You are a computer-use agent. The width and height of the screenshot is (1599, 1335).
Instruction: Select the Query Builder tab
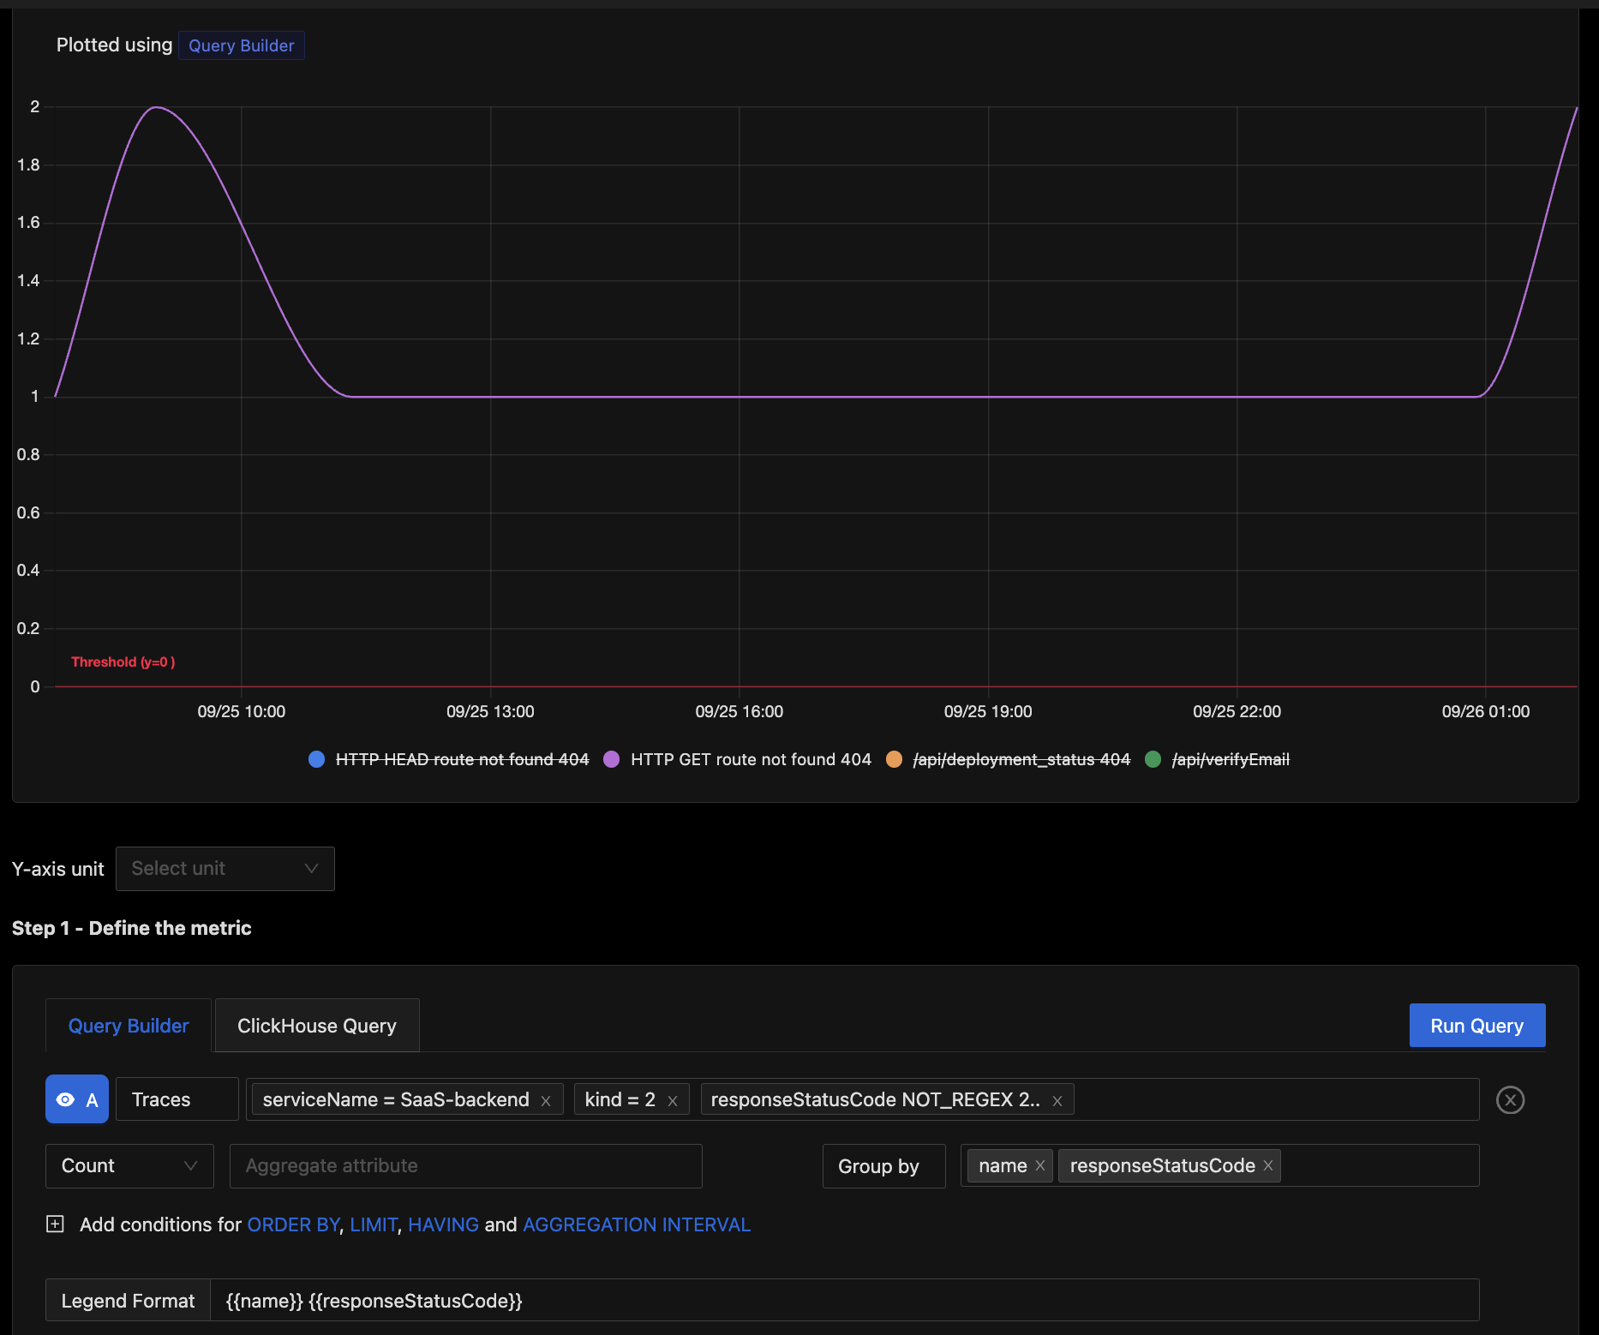point(128,1025)
